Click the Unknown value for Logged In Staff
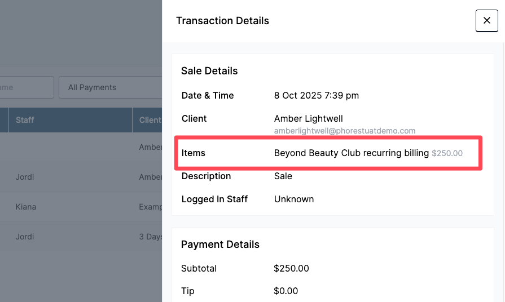This screenshot has width=505, height=302. pyautogui.click(x=293, y=199)
